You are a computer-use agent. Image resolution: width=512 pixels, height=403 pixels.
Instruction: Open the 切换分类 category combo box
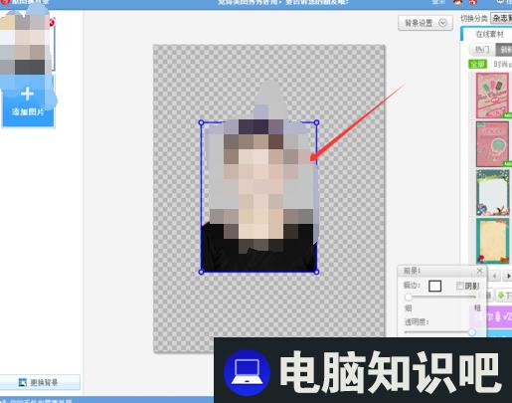point(501,18)
